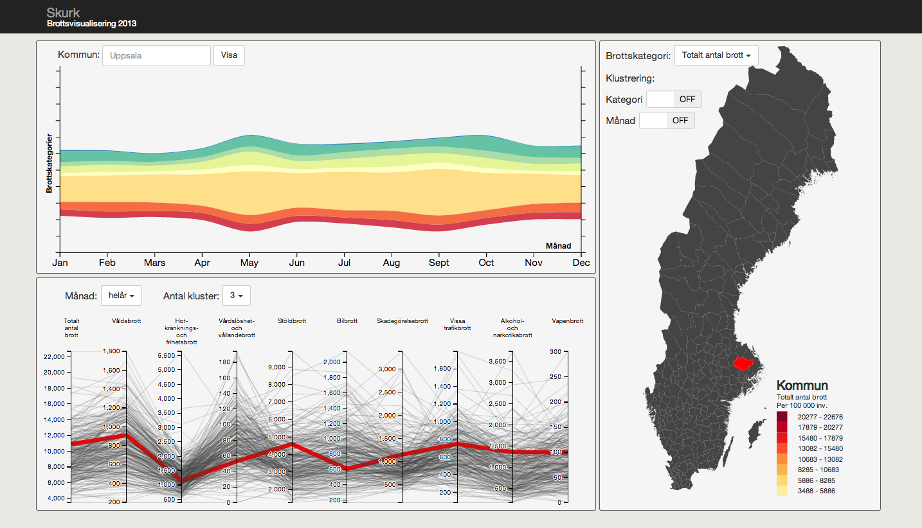Toggle the Månad clustering switch

click(667, 120)
